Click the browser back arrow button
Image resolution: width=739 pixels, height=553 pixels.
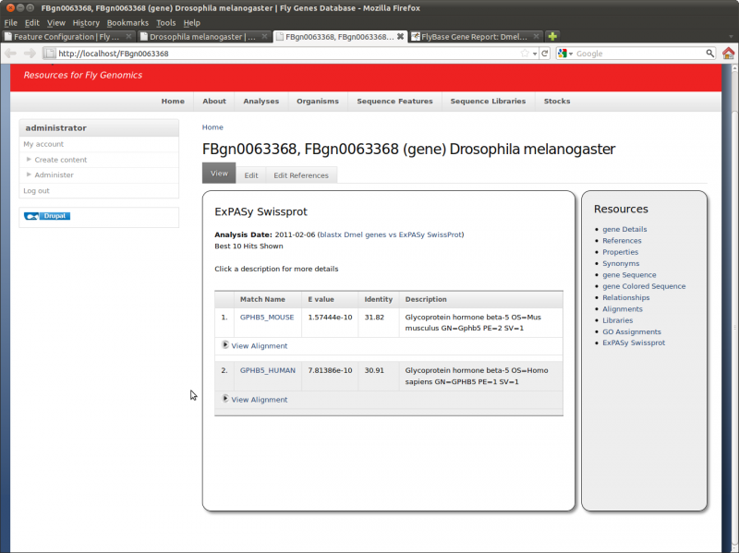point(10,54)
